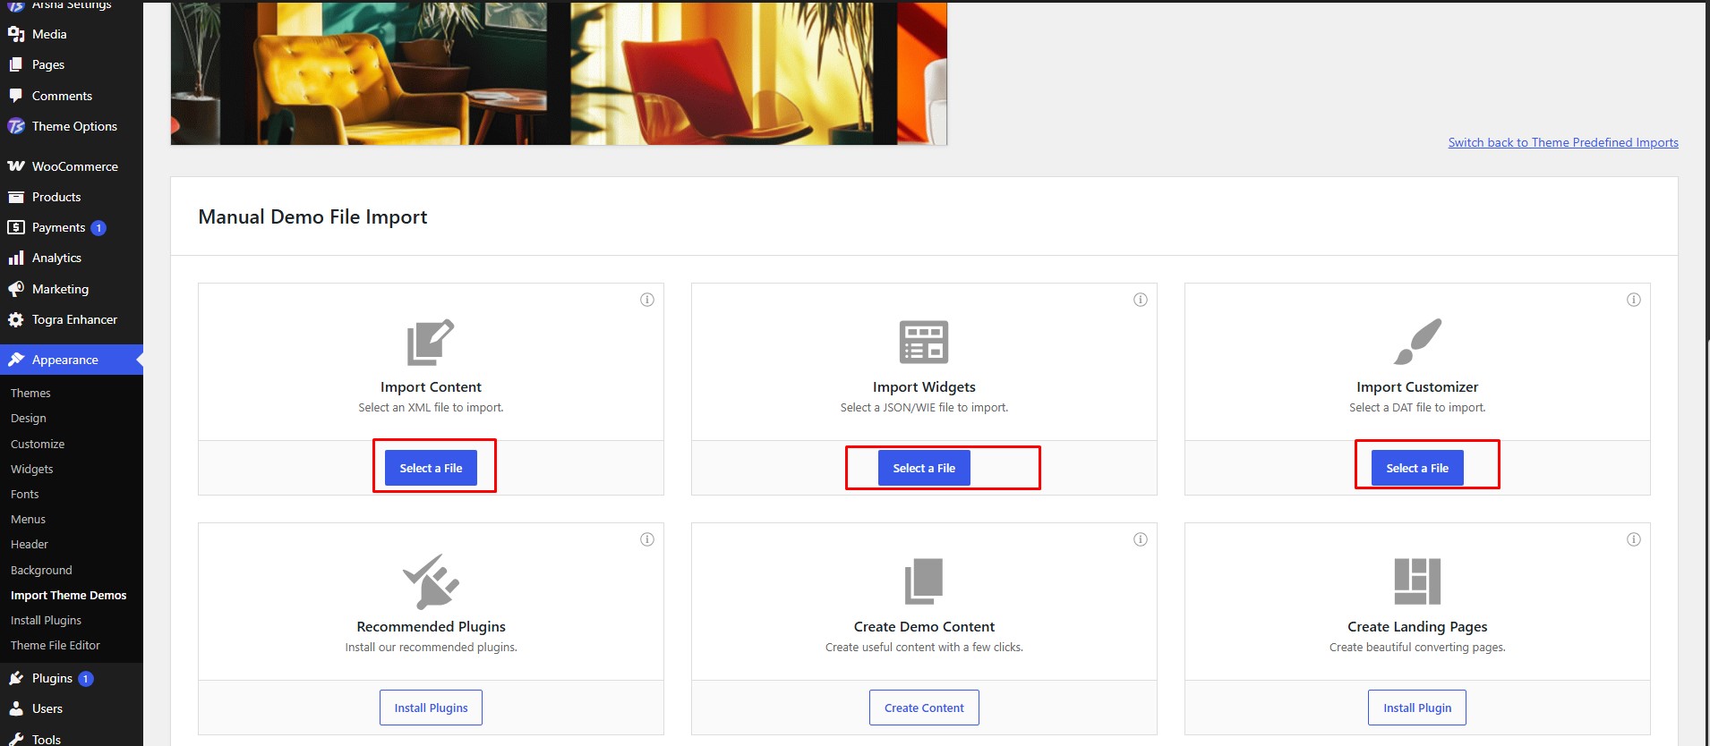
Task: Show info for Create Demo Content card
Action: tap(1141, 539)
